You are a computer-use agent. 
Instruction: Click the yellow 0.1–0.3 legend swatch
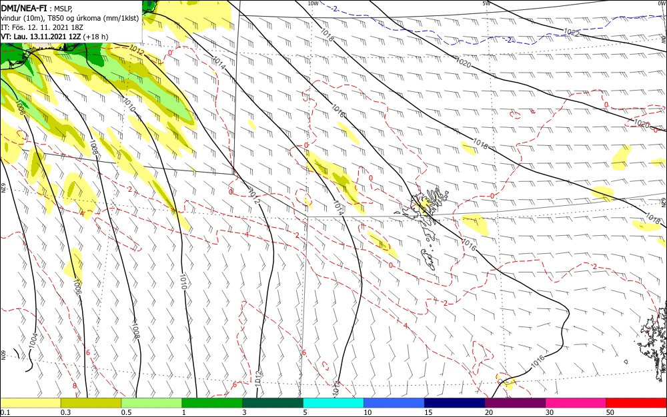coord(30,403)
